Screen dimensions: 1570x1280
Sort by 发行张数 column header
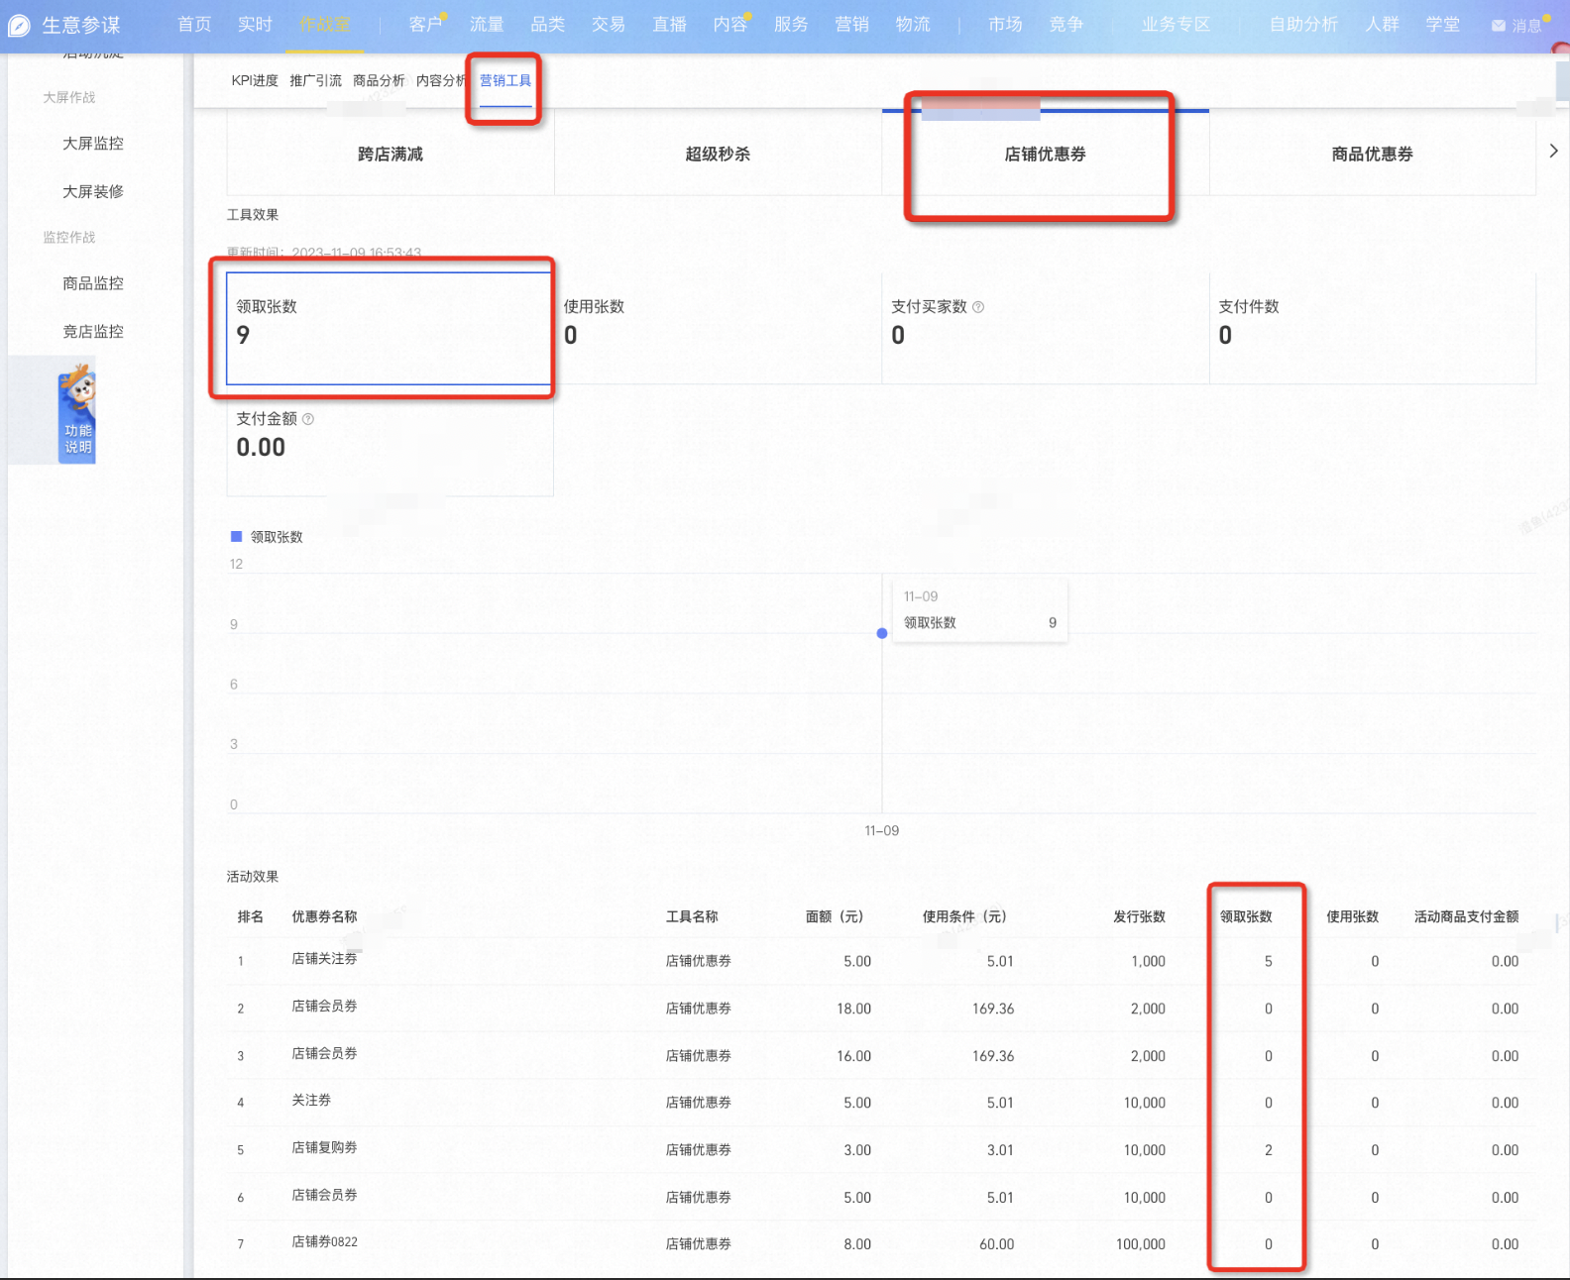[1139, 916]
